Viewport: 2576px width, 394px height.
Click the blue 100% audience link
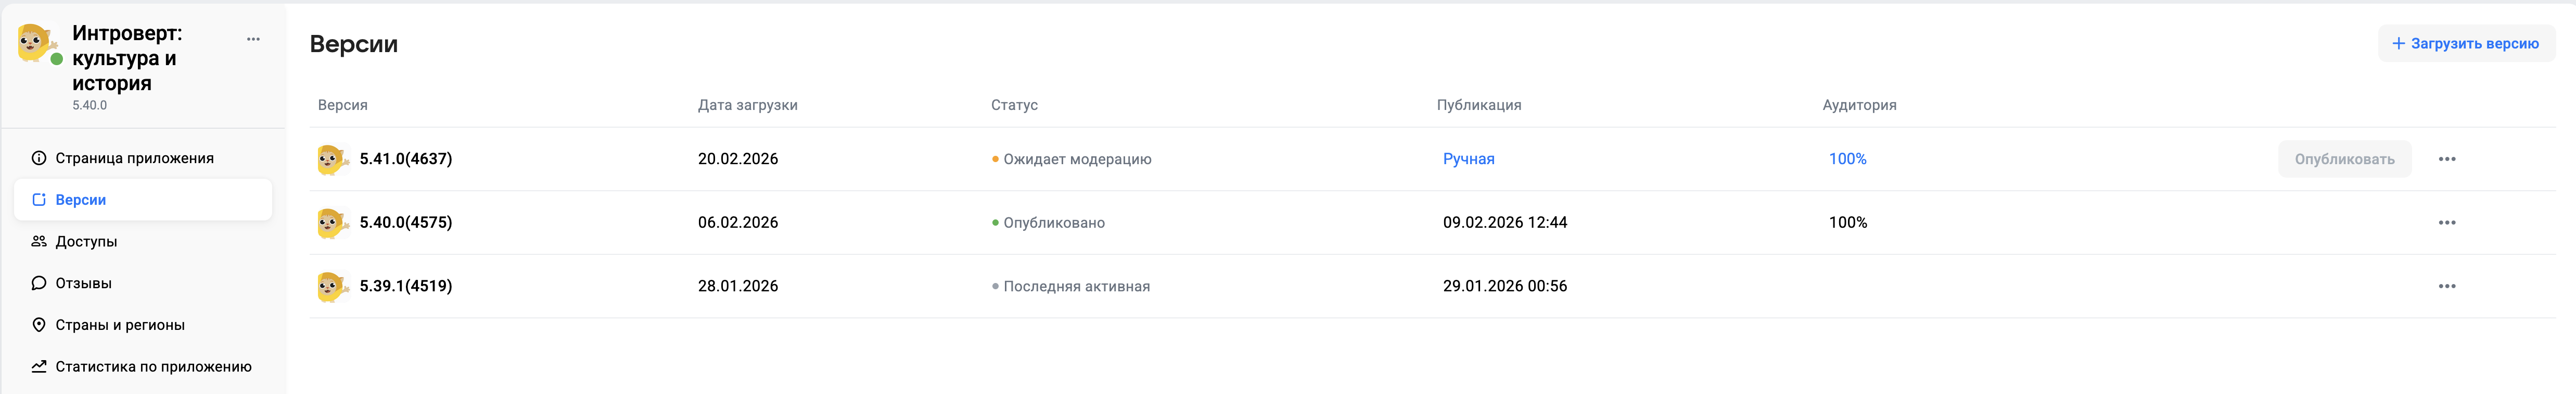tap(1847, 159)
